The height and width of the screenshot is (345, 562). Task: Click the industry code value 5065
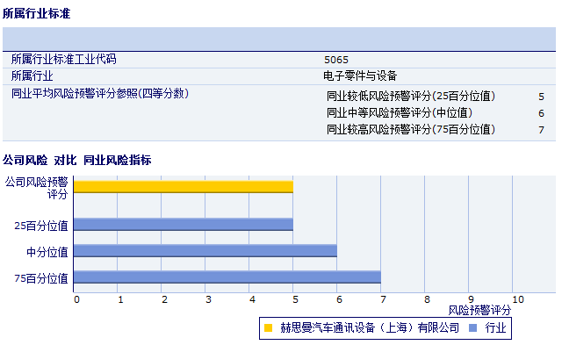(x=336, y=60)
